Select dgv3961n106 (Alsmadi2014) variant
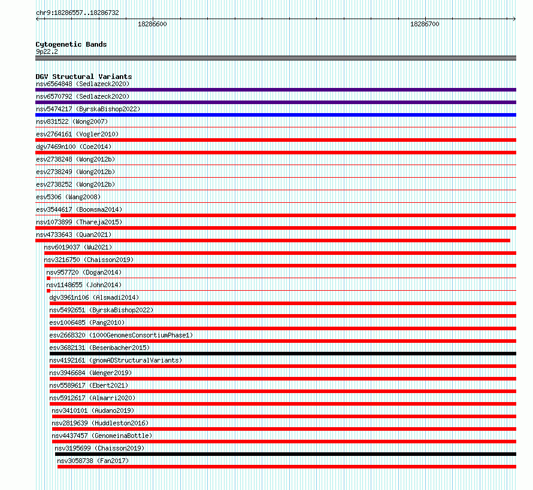This screenshot has width=533, height=490. [x=94, y=297]
